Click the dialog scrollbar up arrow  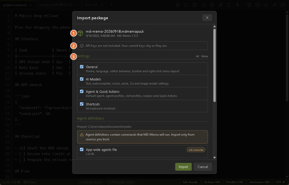pyautogui.click(x=214, y=26)
